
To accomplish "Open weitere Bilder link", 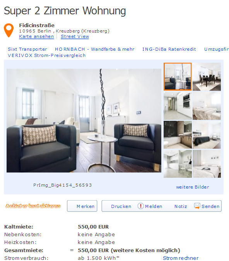I will pyautogui.click(x=193, y=187).
